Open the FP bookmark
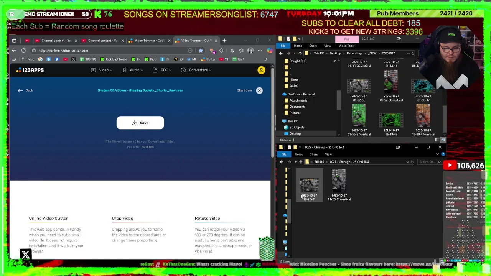This screenshot has height=276, width=491. 136,59
